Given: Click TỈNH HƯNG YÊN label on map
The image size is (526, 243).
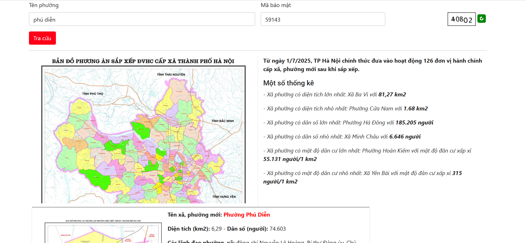Looking at the screenshot, I should (x=224, y=197).
